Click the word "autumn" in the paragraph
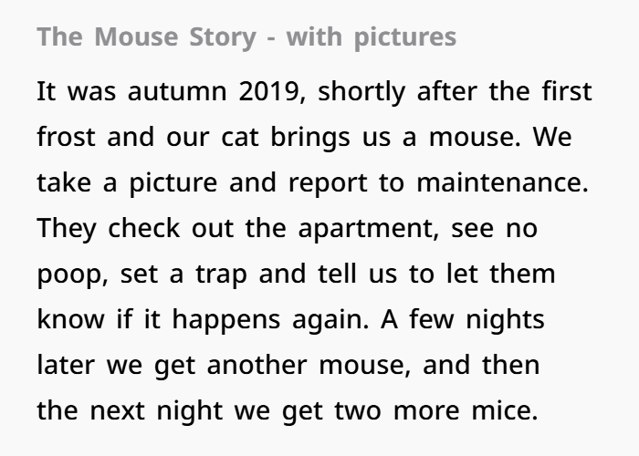639x456 pixels. coord(177,92)
